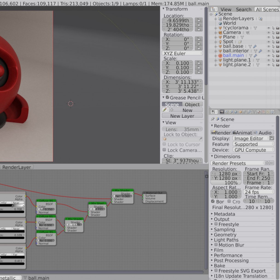The image size is (280, 280).
Task: Select the Spot lamp in the outliner
Action: click(x=228, y=42)
